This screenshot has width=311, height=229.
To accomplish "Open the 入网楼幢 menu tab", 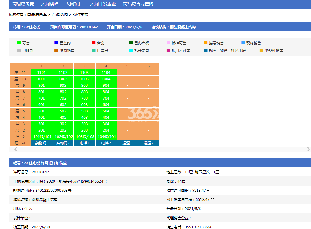I will click(x=50, y=4).
